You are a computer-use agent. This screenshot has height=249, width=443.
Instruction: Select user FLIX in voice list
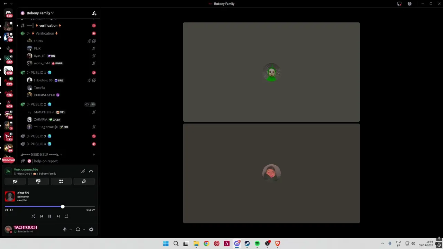61,48
